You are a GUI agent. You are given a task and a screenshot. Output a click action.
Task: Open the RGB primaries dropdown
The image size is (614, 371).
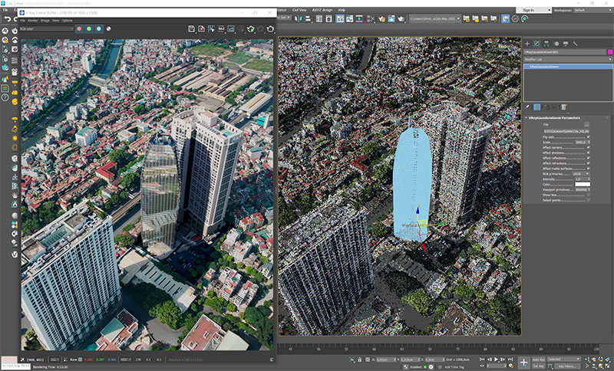click(x=581, y=173)
